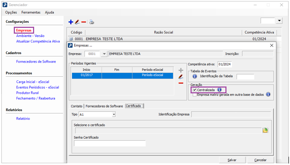Open the Tipo A1 dropdown
This screenshot has height=165, width=290.
[114, 114]
